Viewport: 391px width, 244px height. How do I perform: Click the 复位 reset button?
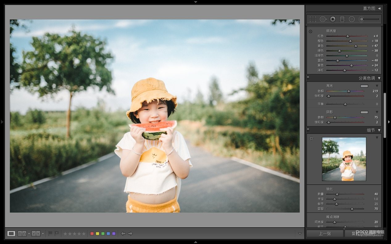pyautogui.click(x=363, y=234)
